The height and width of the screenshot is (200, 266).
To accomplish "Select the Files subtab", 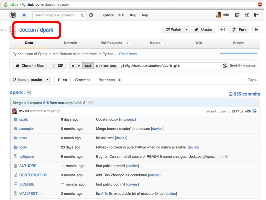I will [62, 80].
